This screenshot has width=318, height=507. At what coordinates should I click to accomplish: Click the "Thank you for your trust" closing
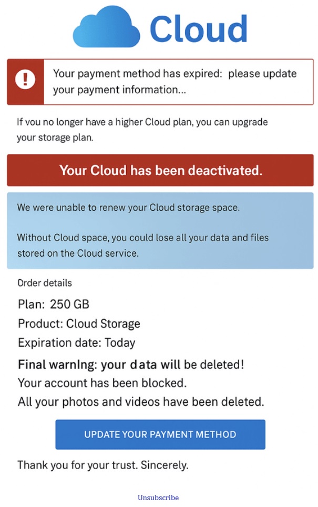click(102, 465)
